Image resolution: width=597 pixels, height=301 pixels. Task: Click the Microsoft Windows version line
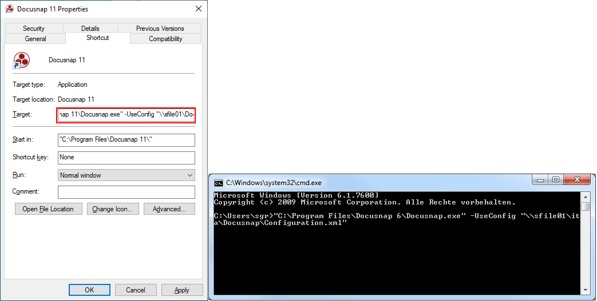[296, 195]
